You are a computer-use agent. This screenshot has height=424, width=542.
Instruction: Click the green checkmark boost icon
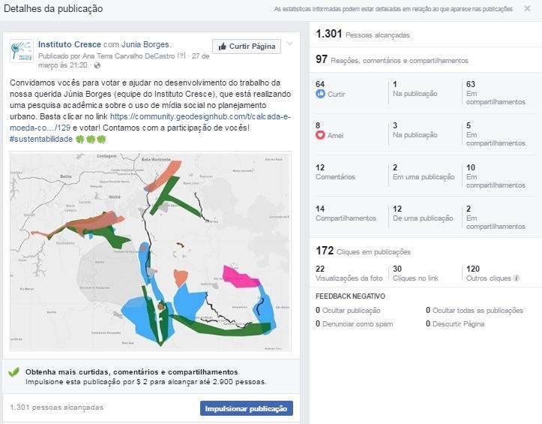[x=14, y=372]
